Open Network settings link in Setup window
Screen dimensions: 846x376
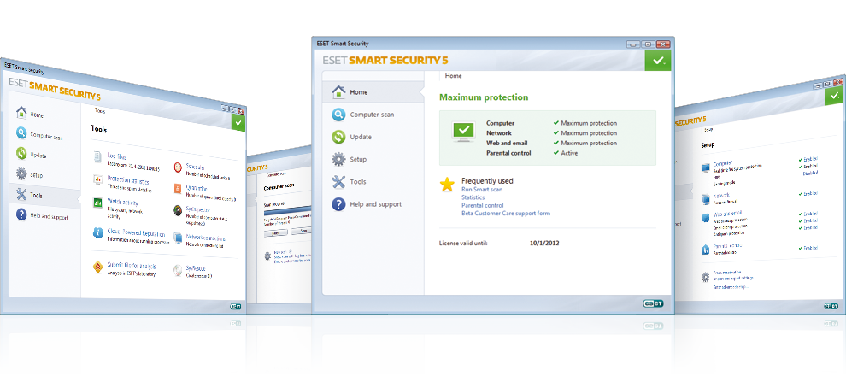[x=721, y=195]
